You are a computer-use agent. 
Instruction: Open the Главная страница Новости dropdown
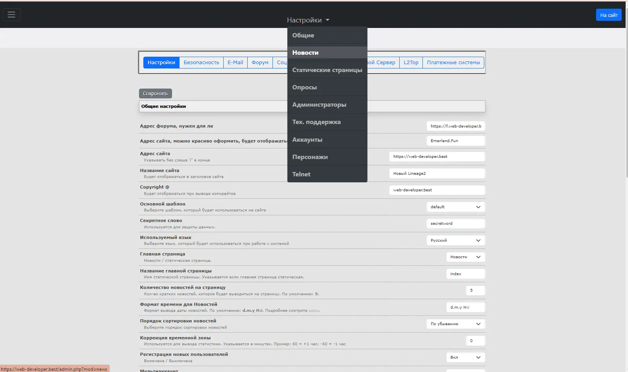point(465,257)
